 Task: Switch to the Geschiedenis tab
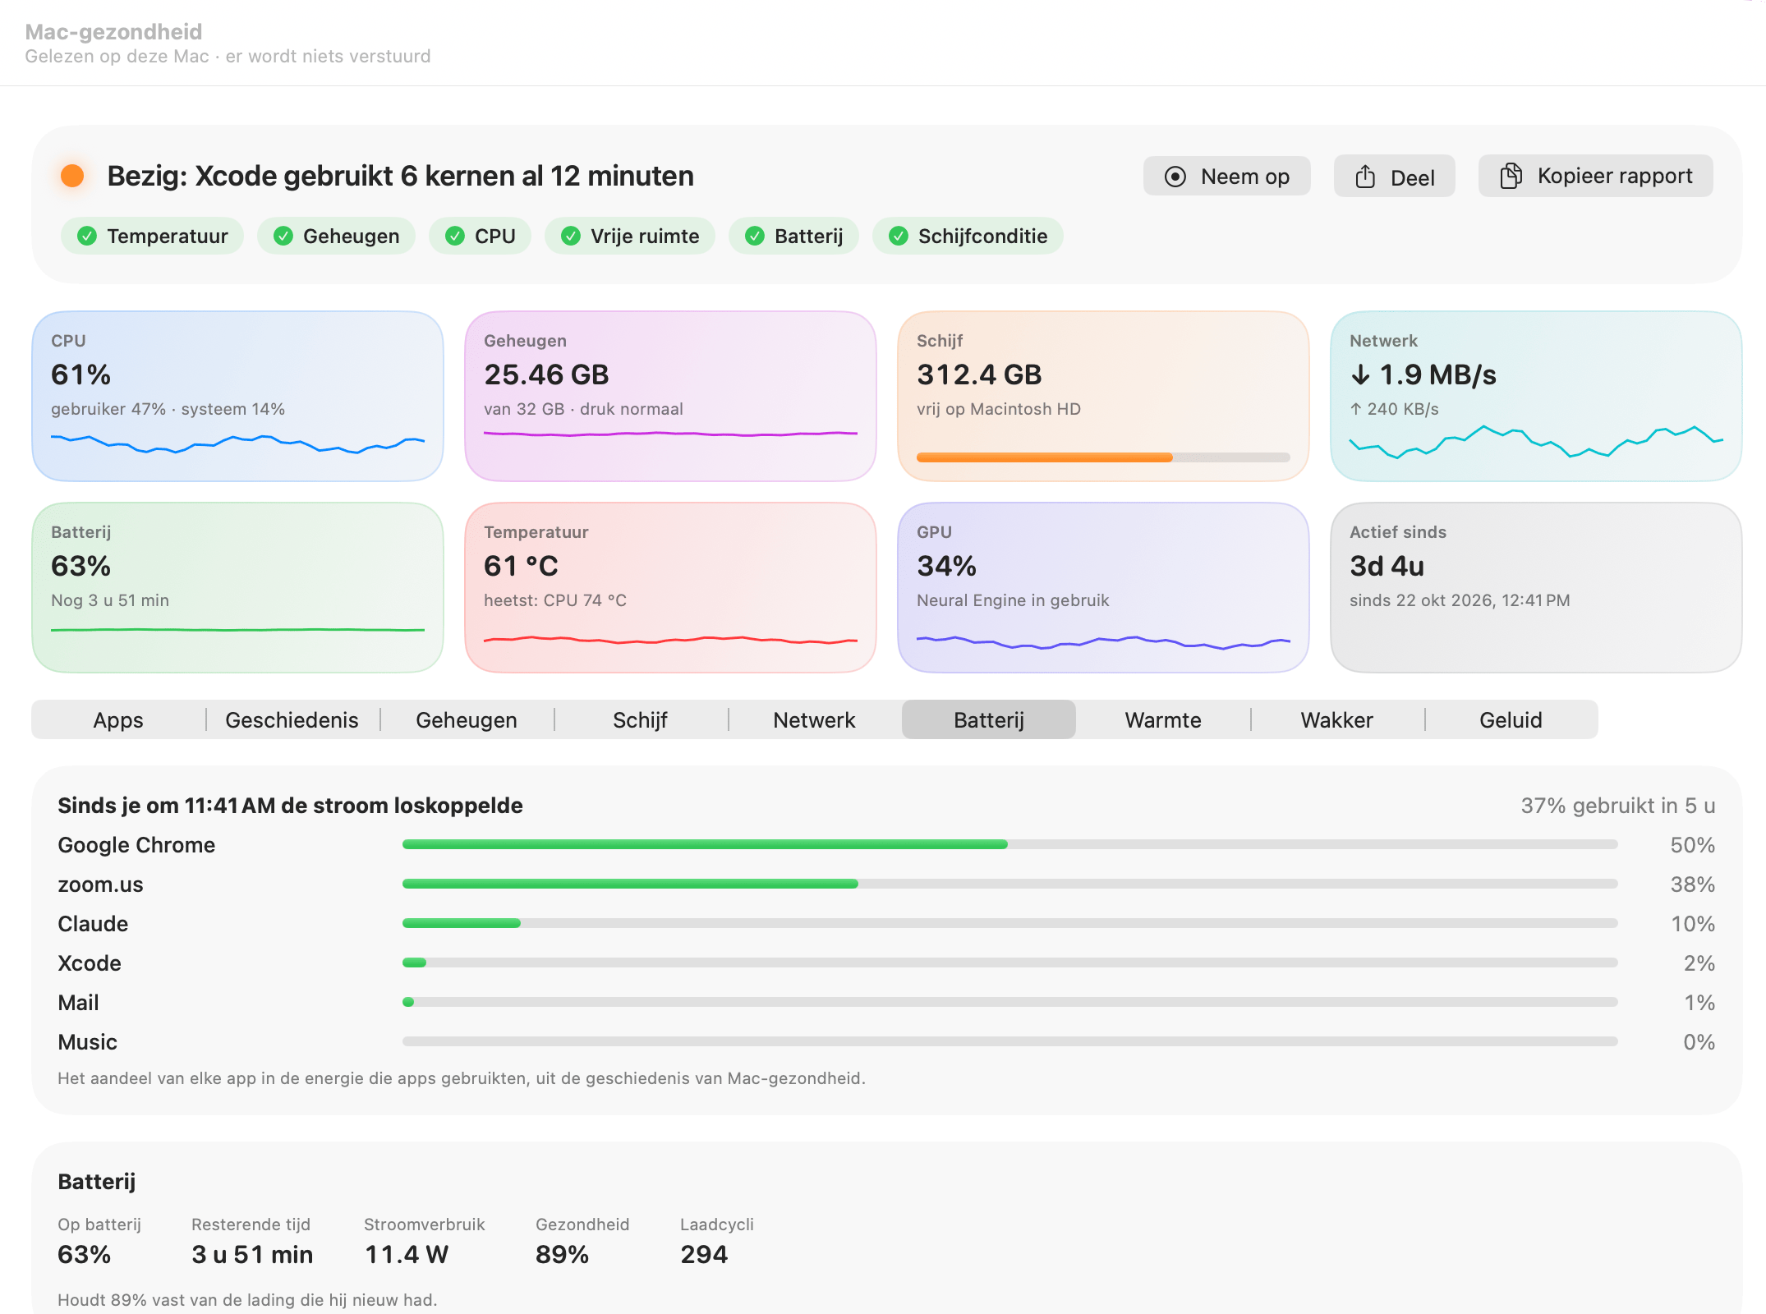pyautogui.click(x=292, y=720)
